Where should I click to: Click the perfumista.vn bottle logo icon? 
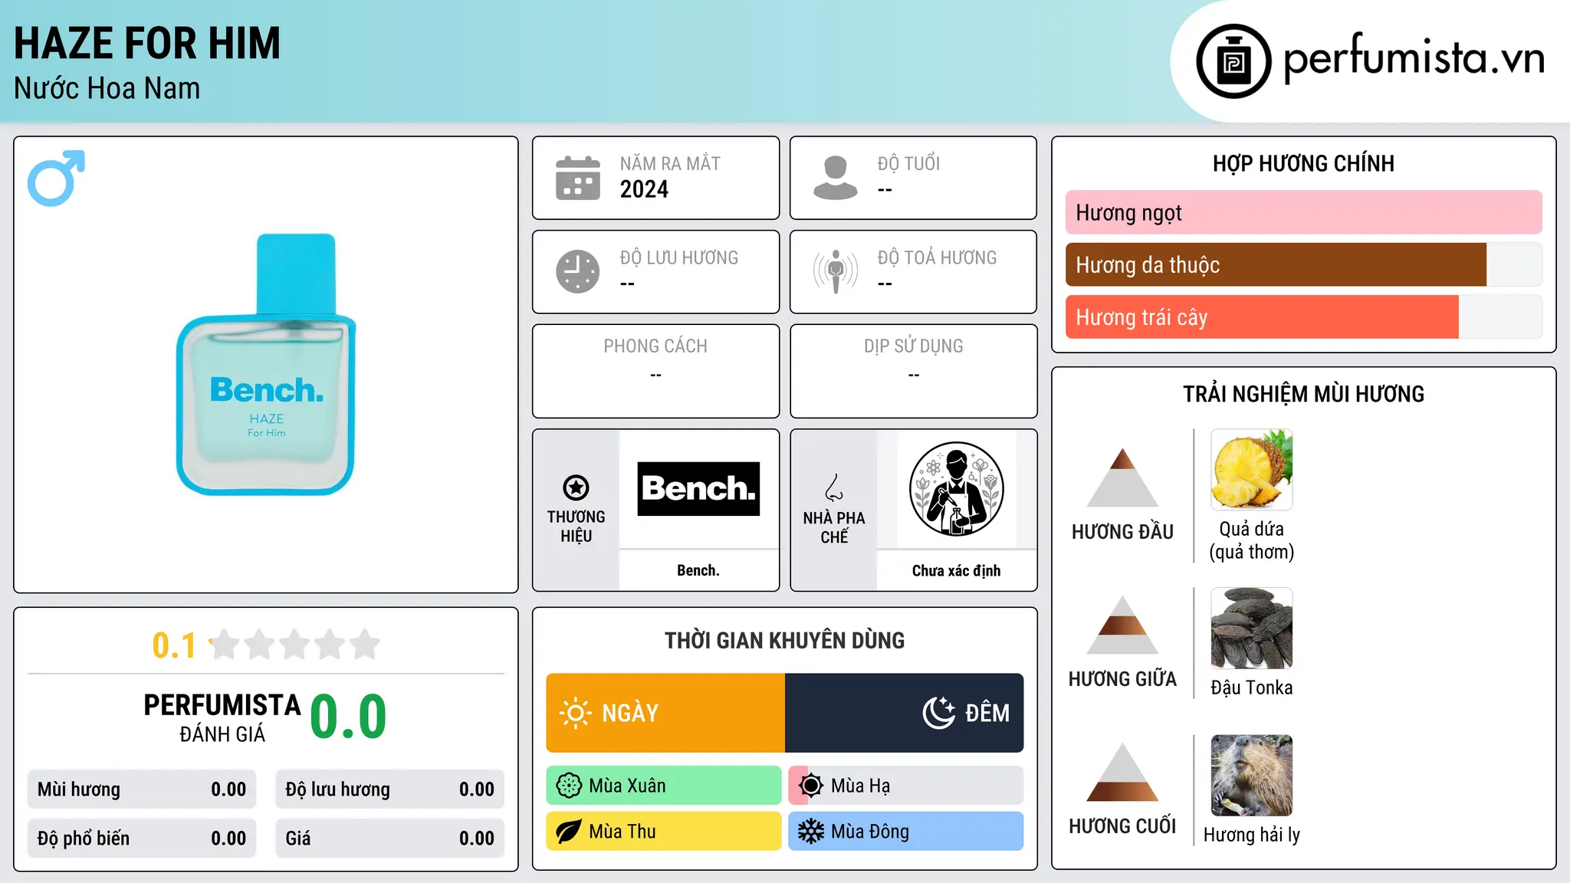[x=1233, y=61]
